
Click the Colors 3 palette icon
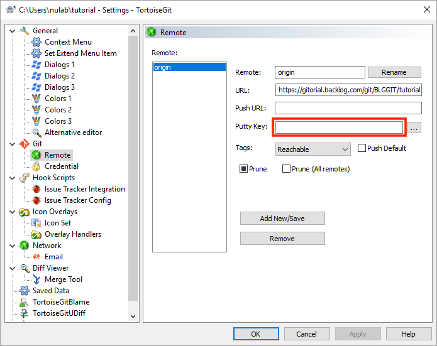pos(36,121)
